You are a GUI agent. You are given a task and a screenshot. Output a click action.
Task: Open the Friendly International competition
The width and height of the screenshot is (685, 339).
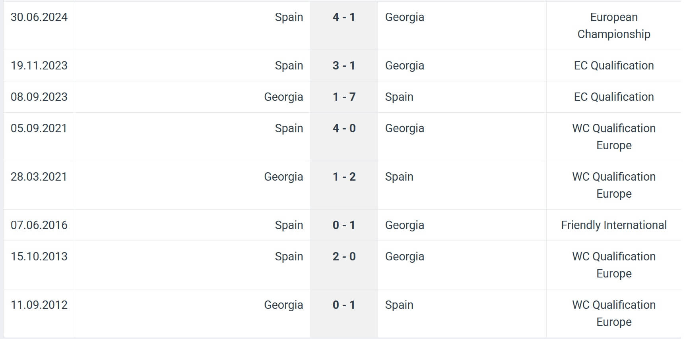pyautogui.click(x=613, y=225)
